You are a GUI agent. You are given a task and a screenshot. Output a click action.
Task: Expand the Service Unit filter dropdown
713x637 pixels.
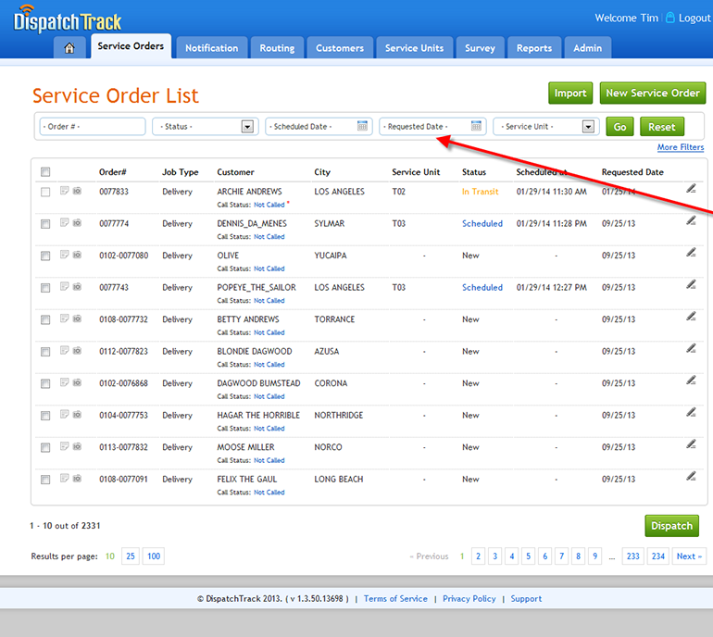click(x=588, y=127)
